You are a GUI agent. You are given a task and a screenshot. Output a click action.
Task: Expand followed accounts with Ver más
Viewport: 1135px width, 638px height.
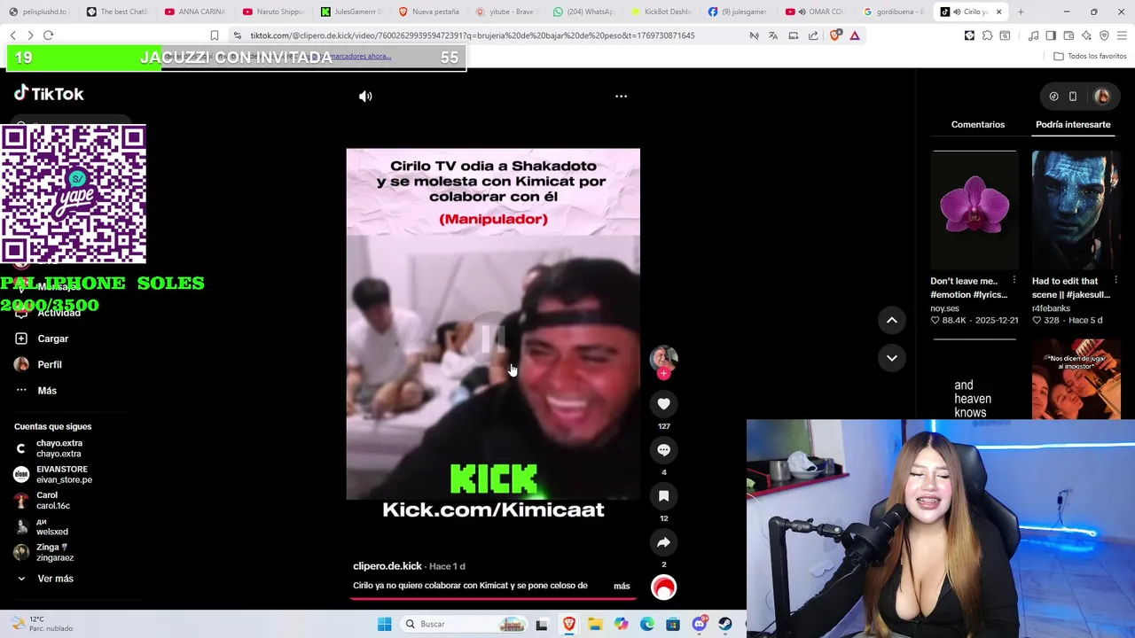44,579
